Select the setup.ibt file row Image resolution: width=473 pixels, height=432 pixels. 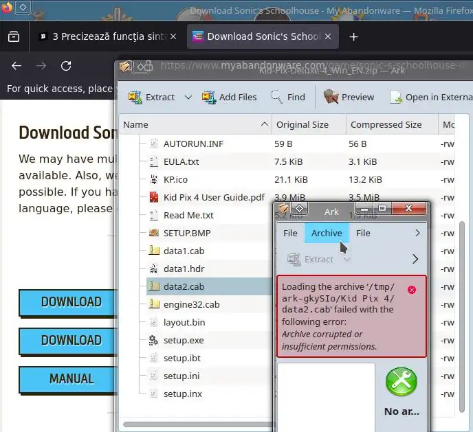(182, 358)
